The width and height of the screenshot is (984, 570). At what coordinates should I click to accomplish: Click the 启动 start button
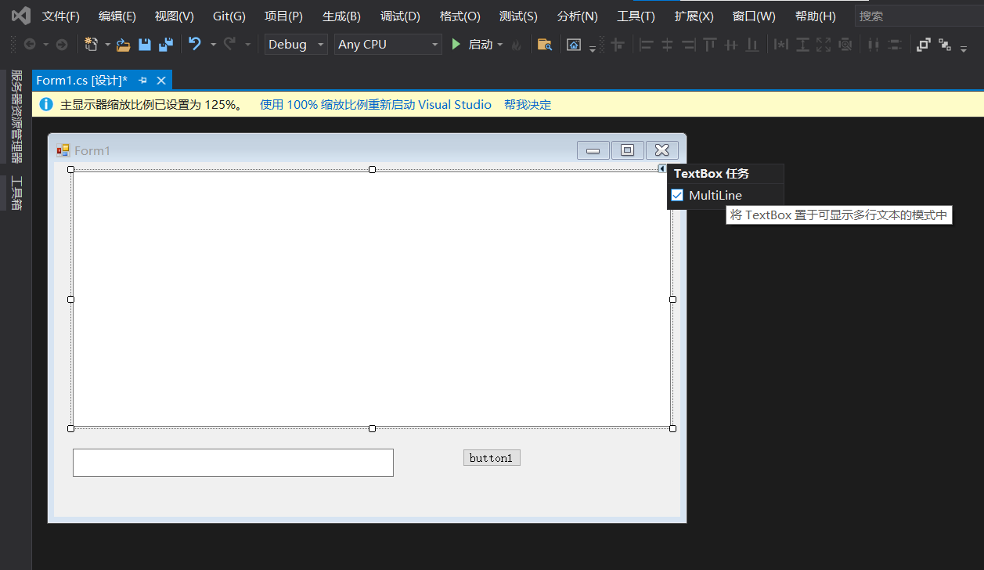click(473, 45)
